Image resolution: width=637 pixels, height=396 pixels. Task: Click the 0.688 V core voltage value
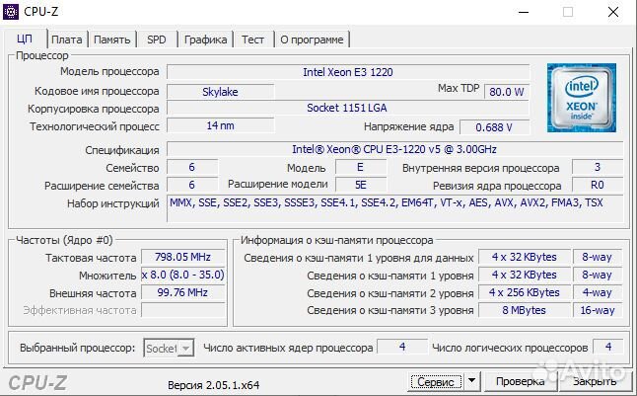tap(494, 127)
